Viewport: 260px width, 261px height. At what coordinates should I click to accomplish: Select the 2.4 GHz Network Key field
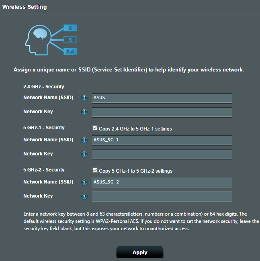point(162,112)
